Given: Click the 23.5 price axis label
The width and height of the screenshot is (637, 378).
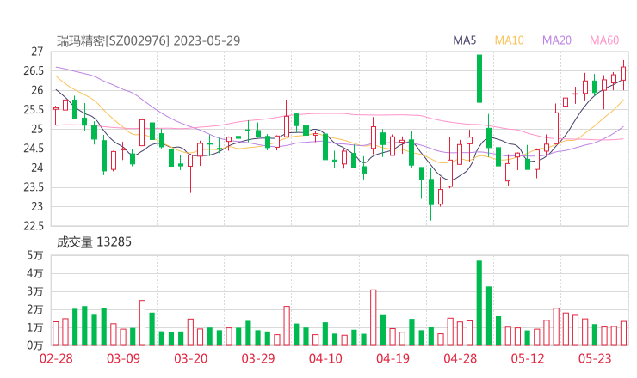Looking at the screenshot, I should pos(34,187).
